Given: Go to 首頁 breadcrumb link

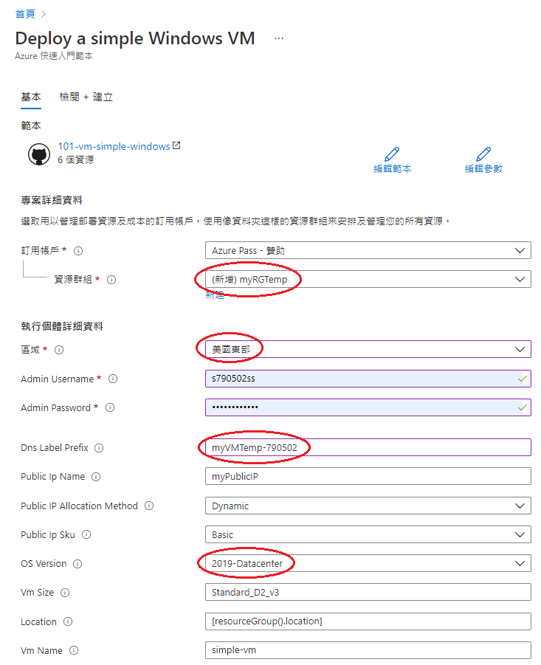Looking at the screenshot, I should coord(25,14).
